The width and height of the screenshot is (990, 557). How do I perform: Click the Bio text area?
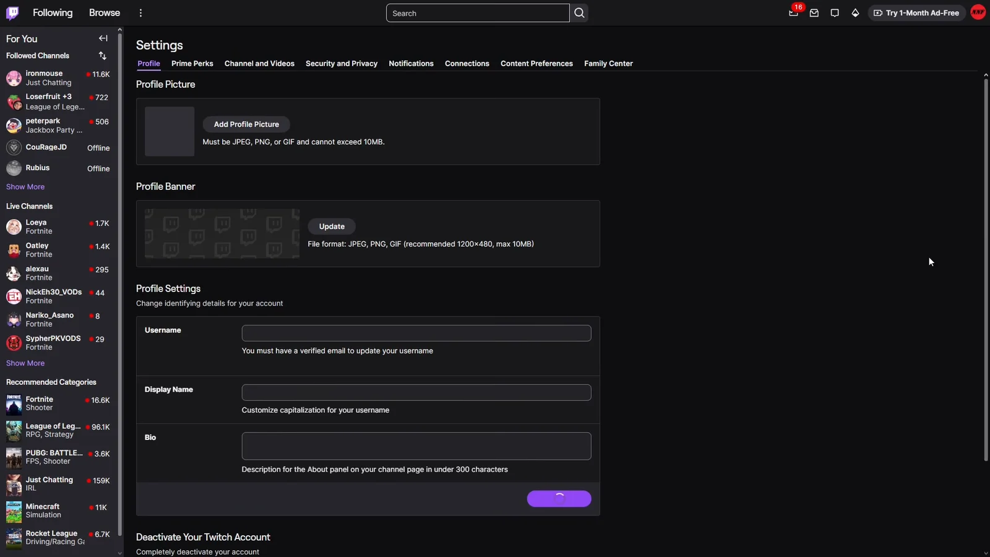coord(416,446)
